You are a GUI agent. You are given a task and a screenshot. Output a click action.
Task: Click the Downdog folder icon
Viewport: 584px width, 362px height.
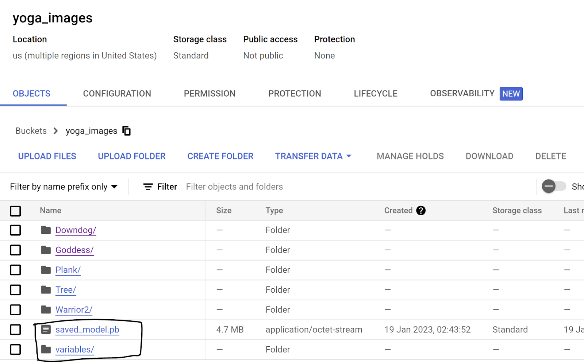(x=46, y=230)
